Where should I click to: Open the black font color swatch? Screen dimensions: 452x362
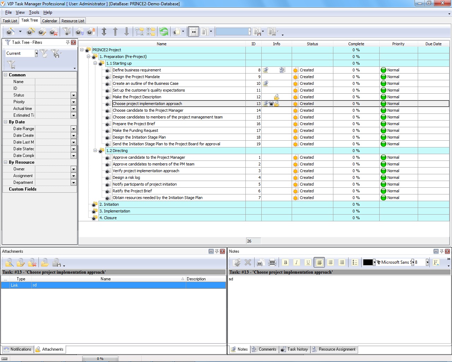click(x=368, y=262)
